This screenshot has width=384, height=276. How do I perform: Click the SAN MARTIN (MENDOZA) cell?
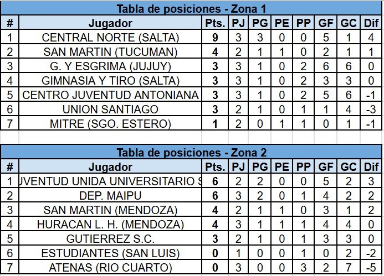pos(110,210)
